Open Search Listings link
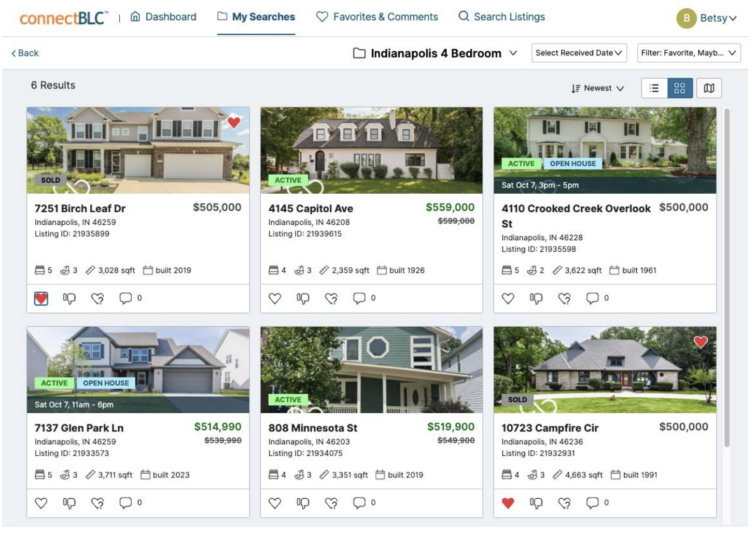 [x=501, y=17]
